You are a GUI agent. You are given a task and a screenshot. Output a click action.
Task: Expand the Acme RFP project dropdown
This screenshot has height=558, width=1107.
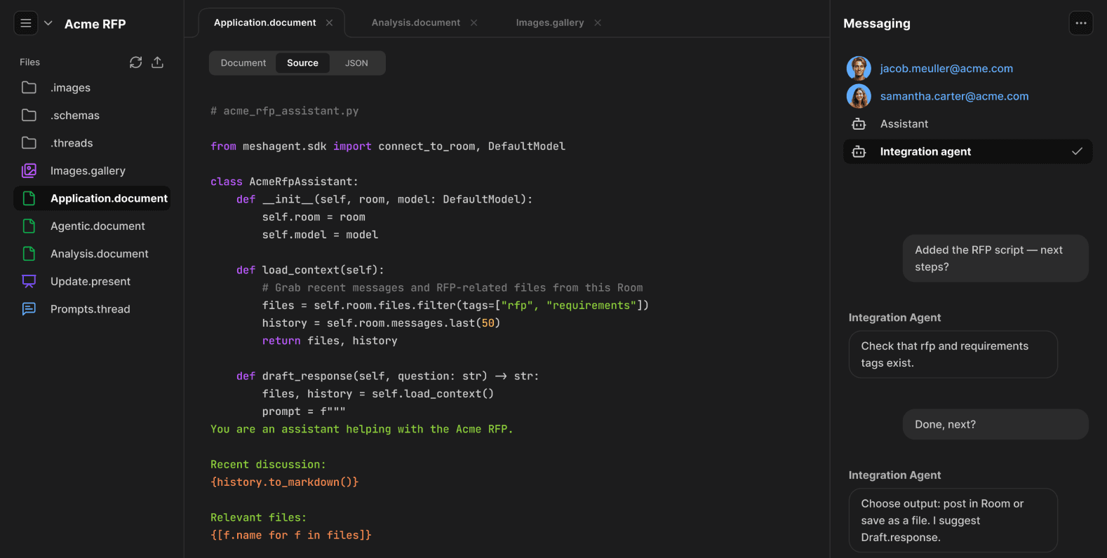tap(48, 23)
